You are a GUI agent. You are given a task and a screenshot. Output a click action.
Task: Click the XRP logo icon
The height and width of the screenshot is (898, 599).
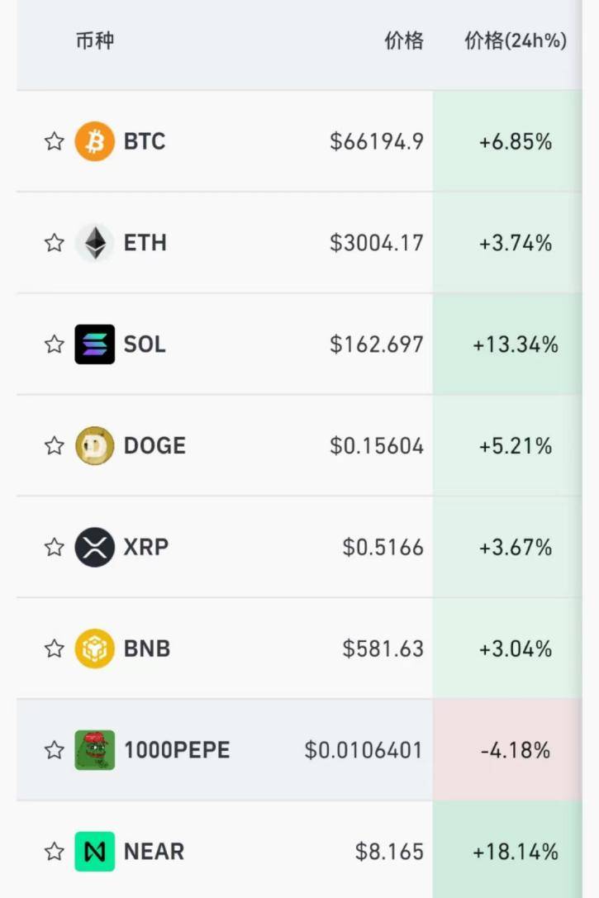[x=95, y=547]
